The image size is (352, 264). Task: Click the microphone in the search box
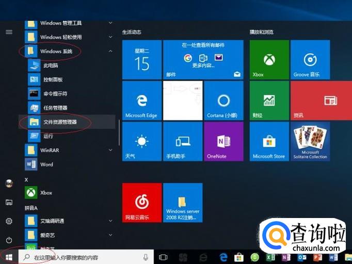[146, 257]
